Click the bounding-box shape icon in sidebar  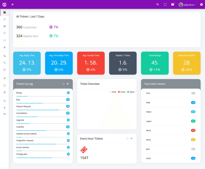tap(5, 70)
